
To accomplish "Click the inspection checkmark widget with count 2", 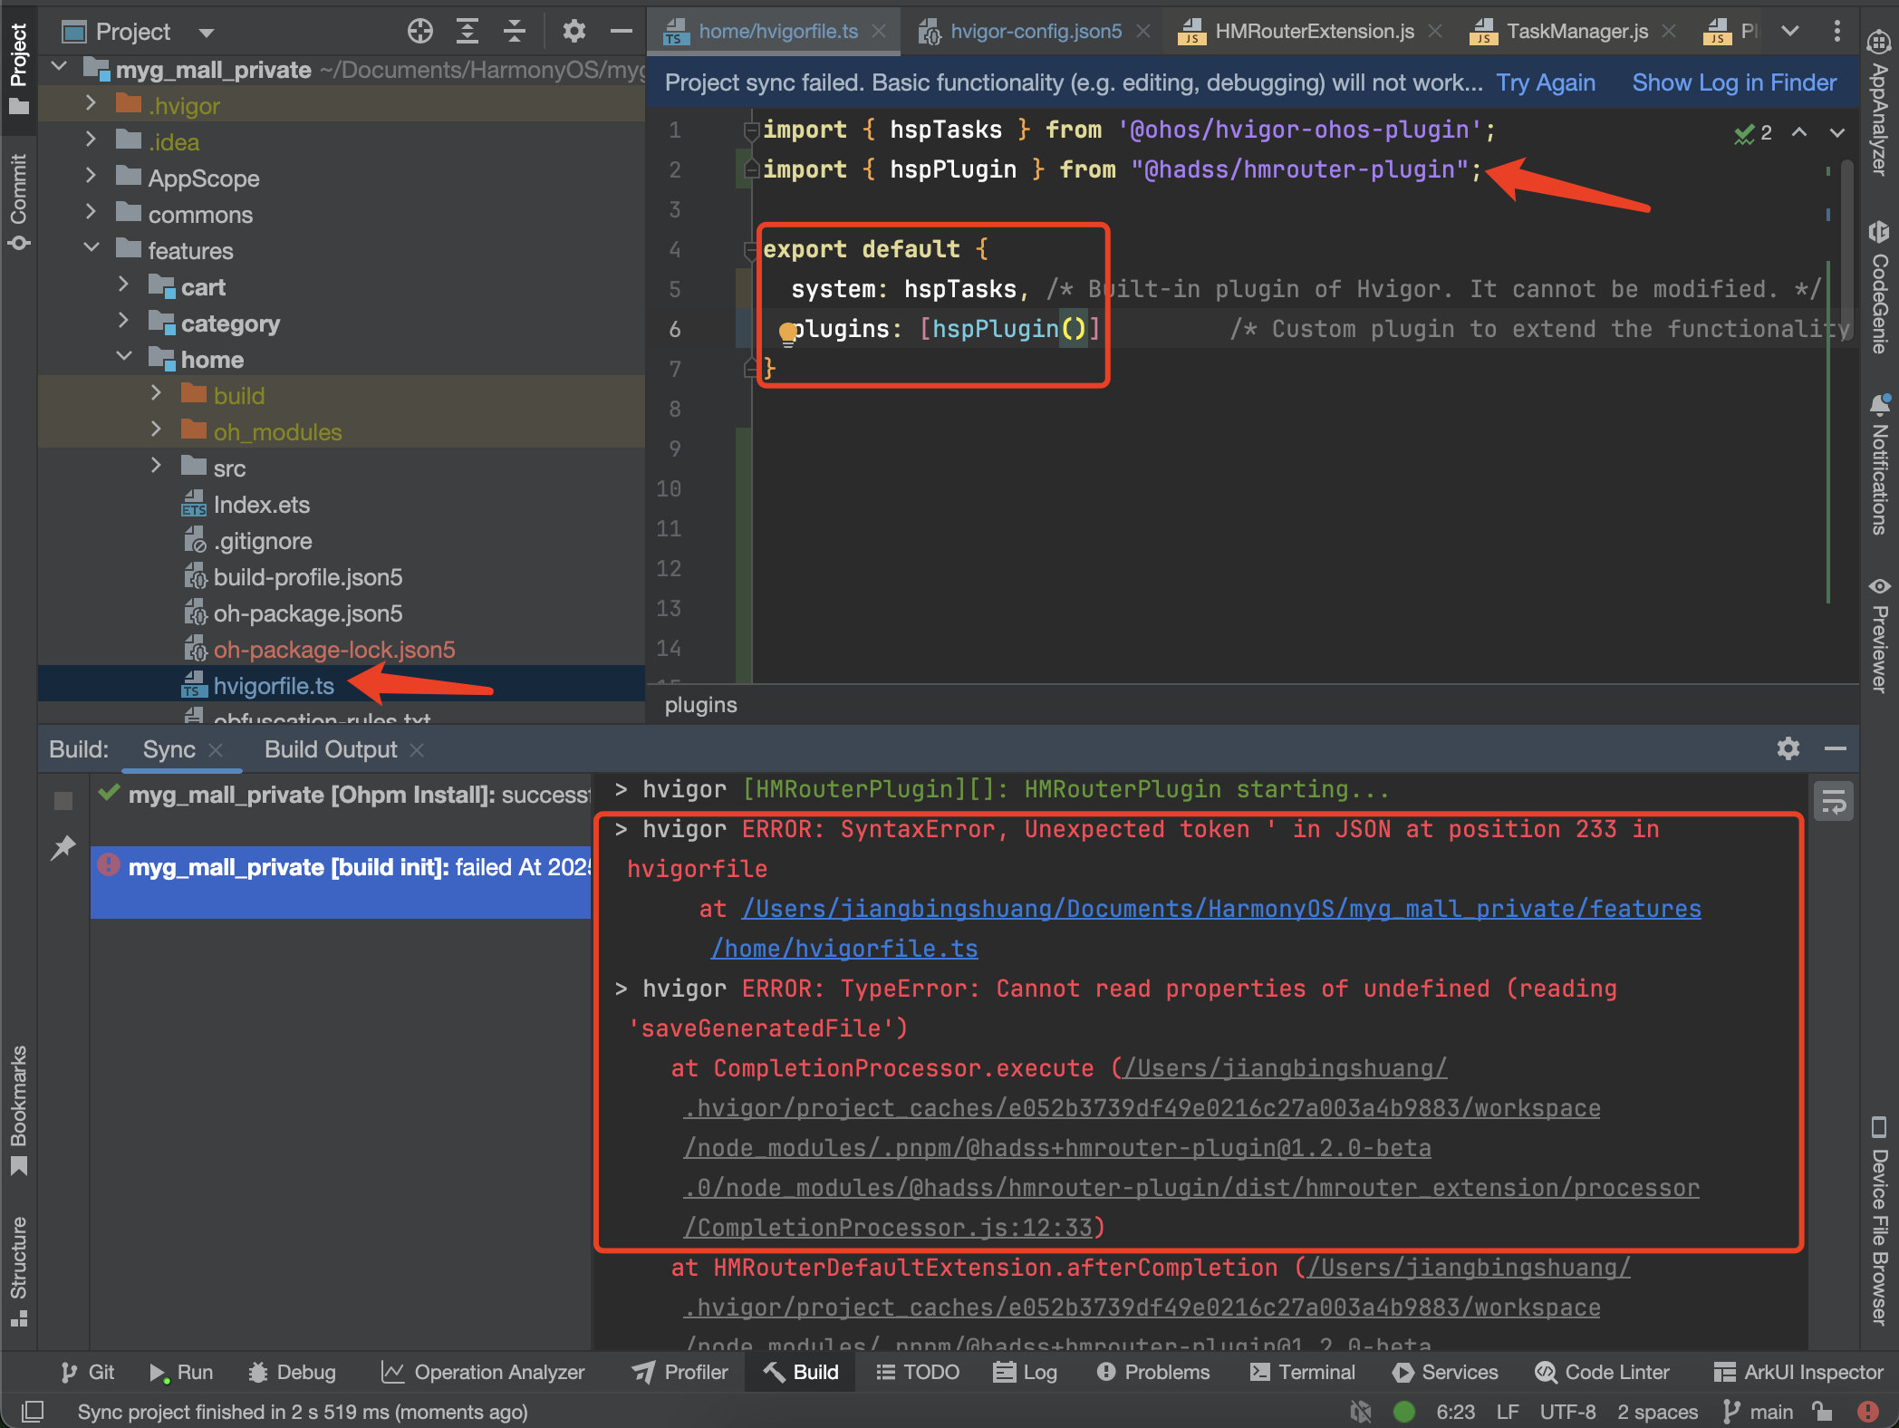I will [1752, 133].
